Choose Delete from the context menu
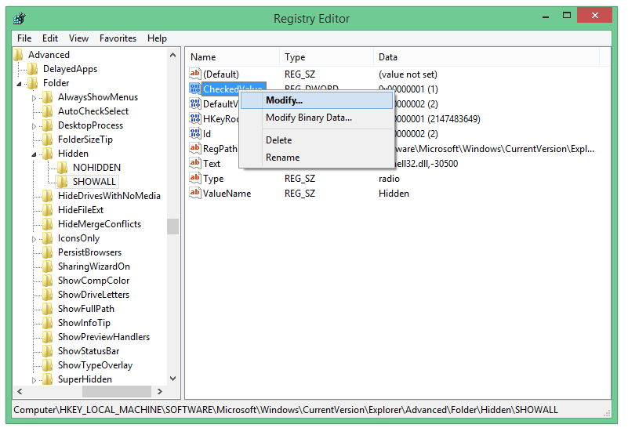This screenshot has width=628, height=435. pyautogui.click(x=317, y=140)
